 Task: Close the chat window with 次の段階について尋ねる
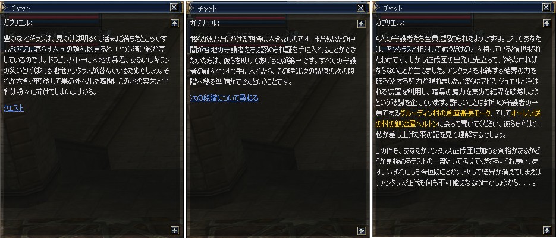point(360,8)
